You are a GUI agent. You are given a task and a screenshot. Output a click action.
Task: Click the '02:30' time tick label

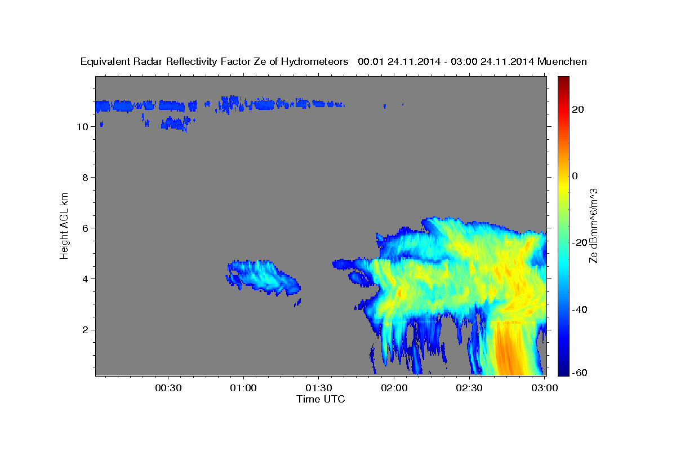click(469, 388)
